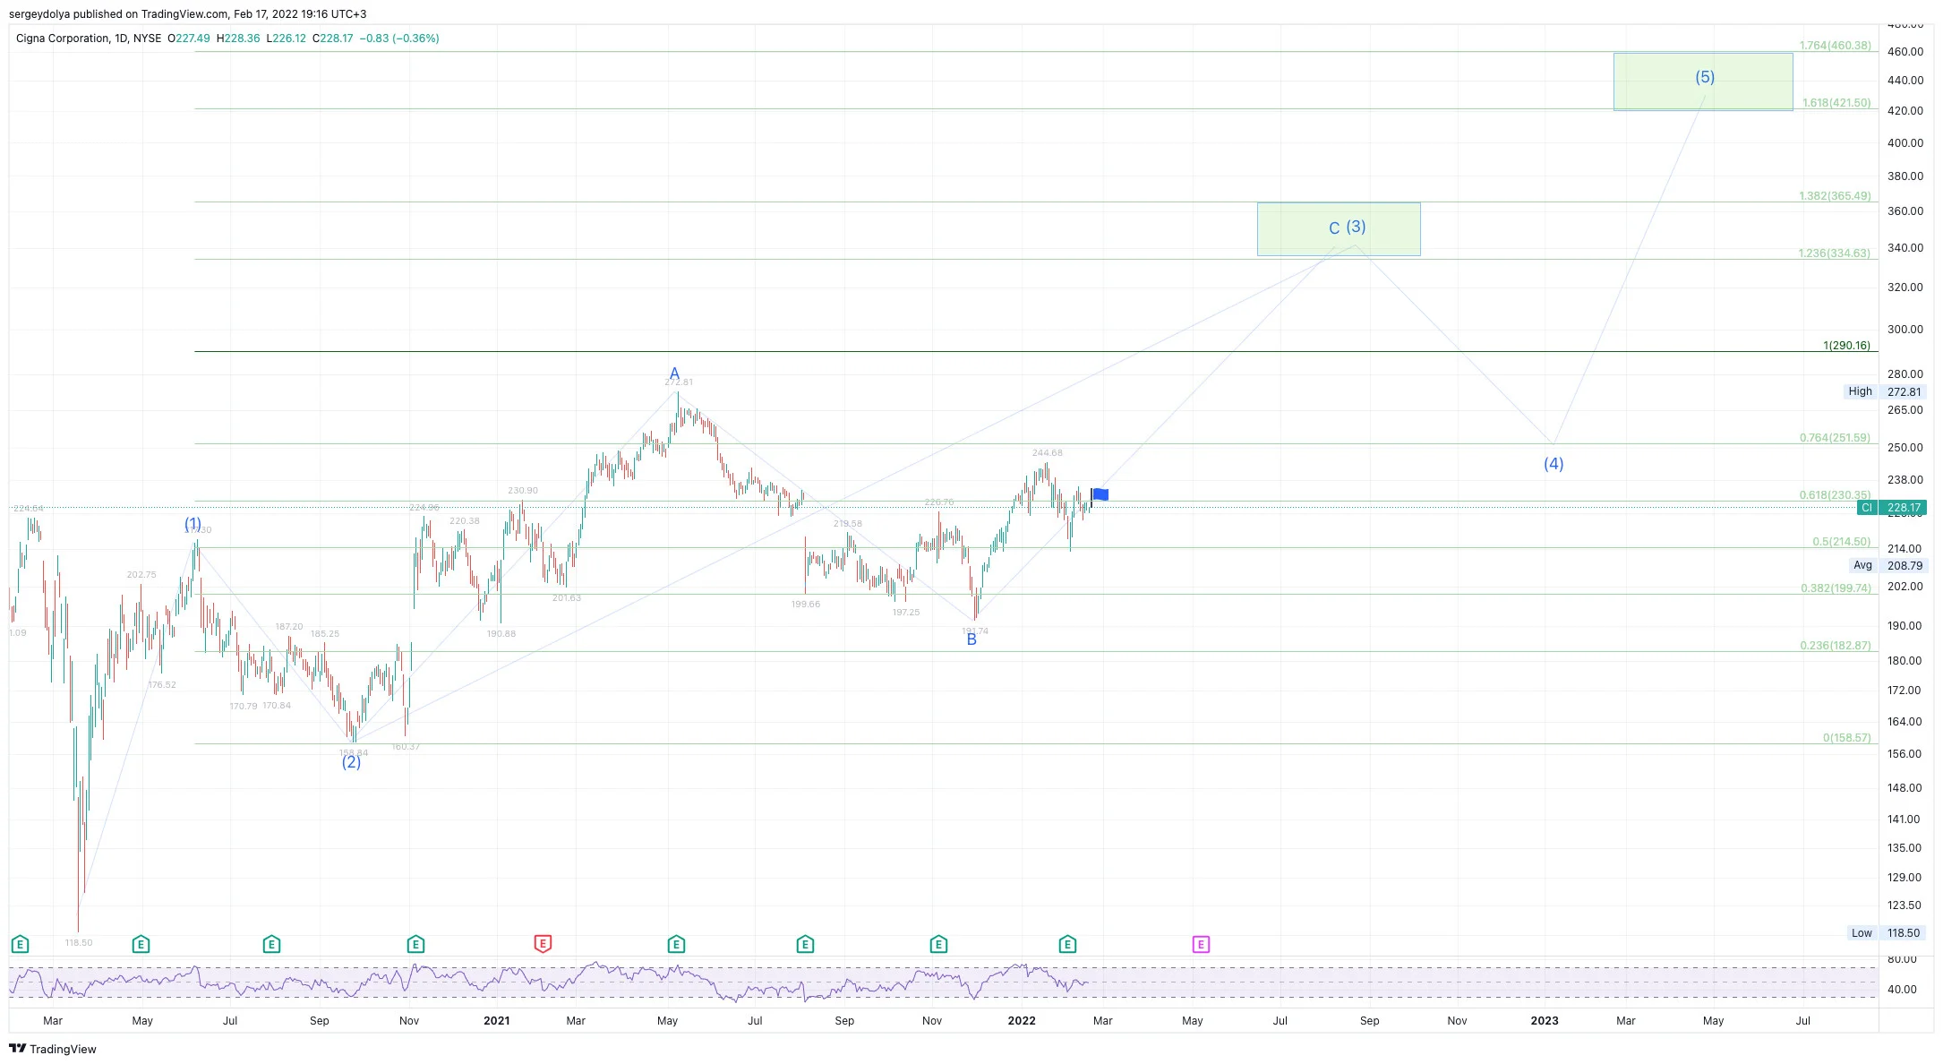Click the 0(158.57) Fibonacci label
Screen dimensions: 1943x1064
tap(1846, 738)
